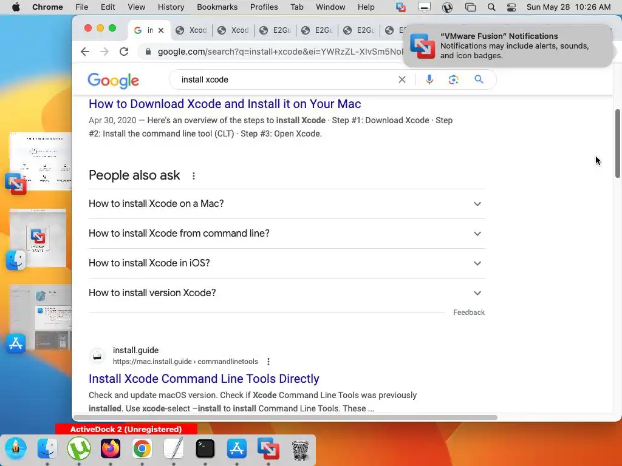Close the active Google search tab
Viewport: 622px width, 466px height.
click(161, 30)
